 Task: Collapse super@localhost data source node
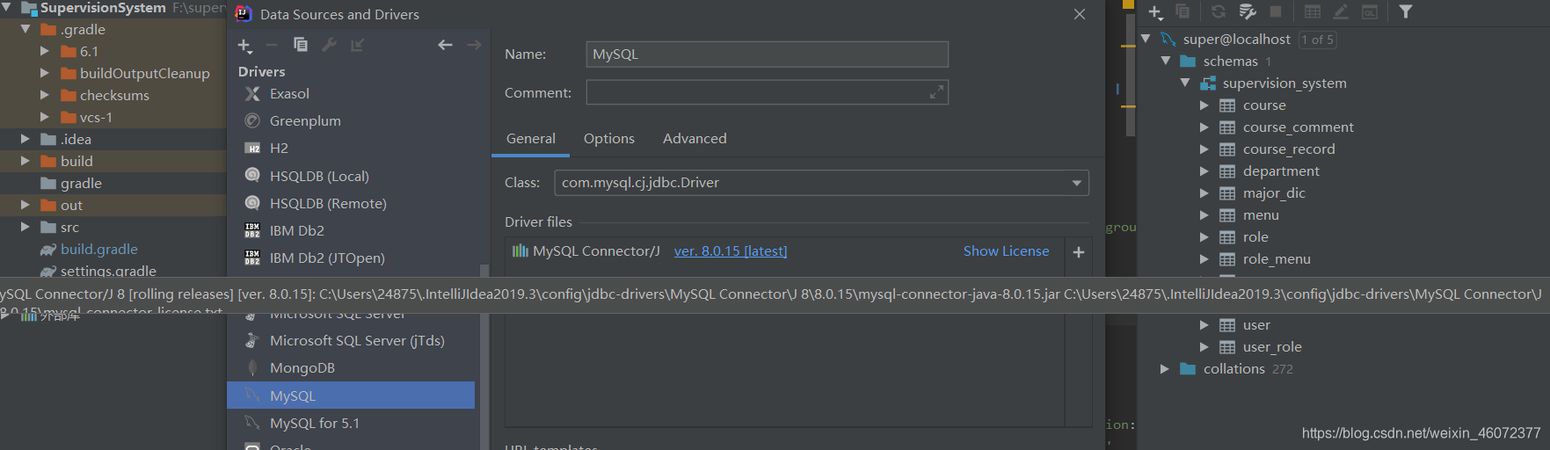tap(1146, 39)
